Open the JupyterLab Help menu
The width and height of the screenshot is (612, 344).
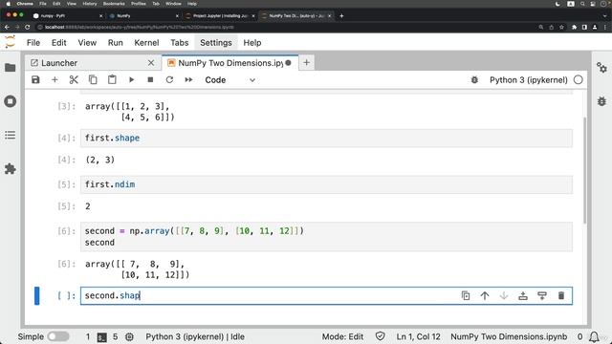point(252,43)
